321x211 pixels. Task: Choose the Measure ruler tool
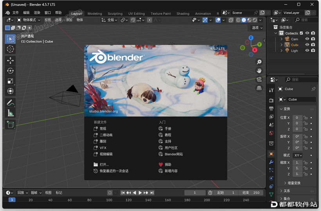coord(10,113)
